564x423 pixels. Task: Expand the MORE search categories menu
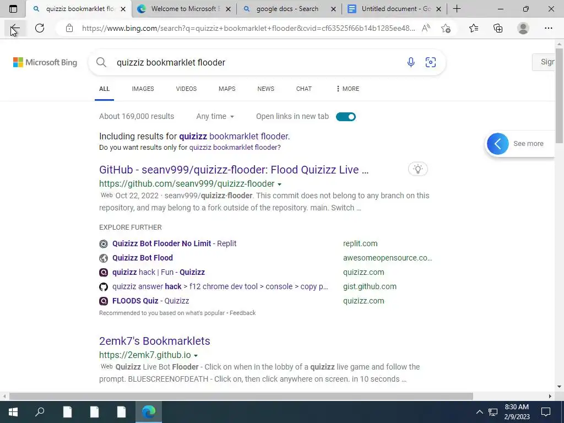(x=348, y=89)
